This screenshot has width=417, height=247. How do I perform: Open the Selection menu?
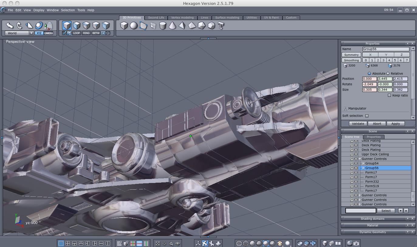[68, 10]
